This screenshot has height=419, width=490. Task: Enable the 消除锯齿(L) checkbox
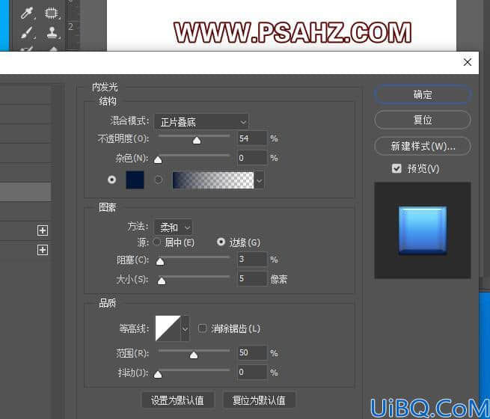click(203, 328)
